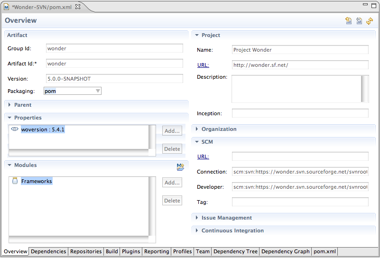Click the Project Name field
This screenshot has height=258, width=380.
[x=300, y=50]
